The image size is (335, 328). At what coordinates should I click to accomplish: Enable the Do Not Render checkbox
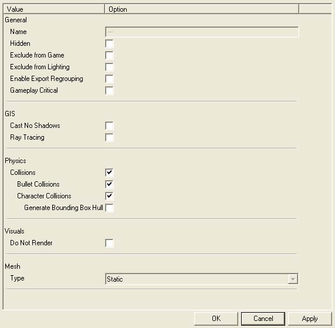(109, 243)
